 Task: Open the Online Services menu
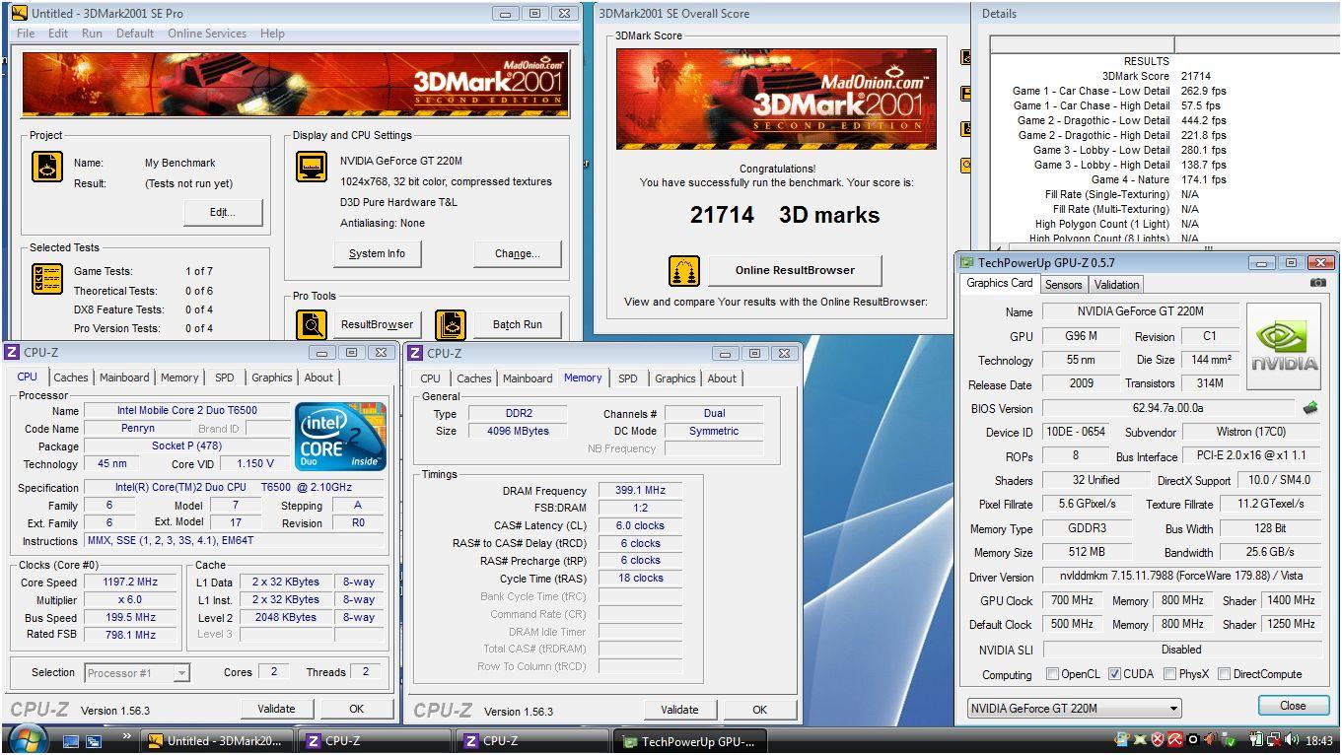[x=207, y=34]
